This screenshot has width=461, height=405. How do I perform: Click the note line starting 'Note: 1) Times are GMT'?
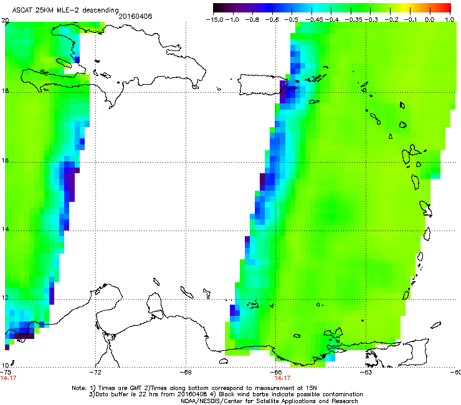coord(194,388)
